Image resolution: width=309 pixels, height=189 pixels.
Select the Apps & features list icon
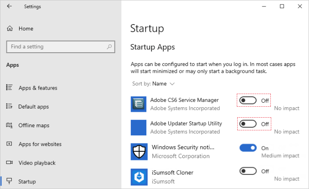point(9,87)
